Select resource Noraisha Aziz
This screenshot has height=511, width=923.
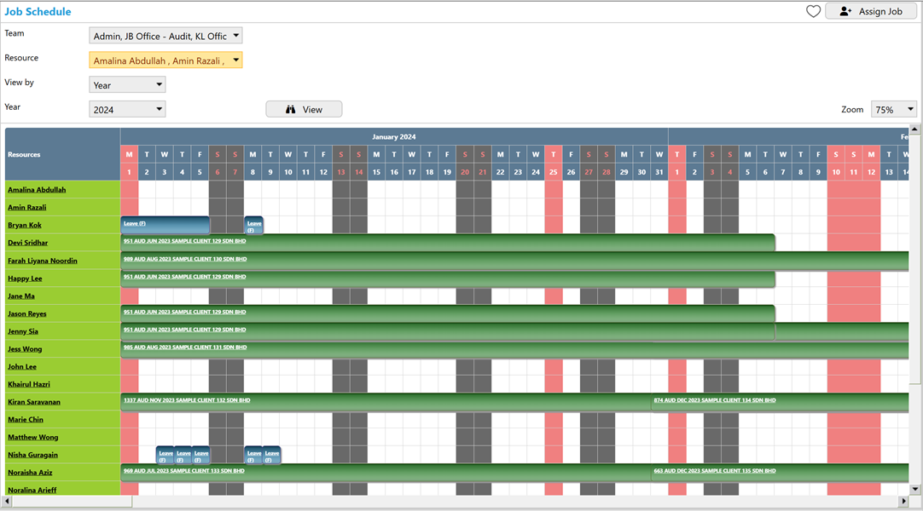click(29, 473)
